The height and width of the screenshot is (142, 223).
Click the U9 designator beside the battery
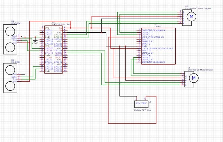[x=150, y=102]
